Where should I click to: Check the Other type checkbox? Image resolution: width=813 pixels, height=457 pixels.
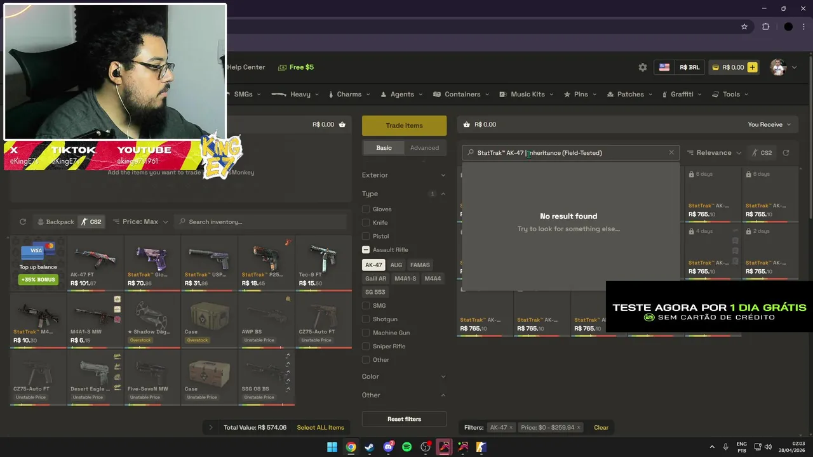[x=366, y=360]
